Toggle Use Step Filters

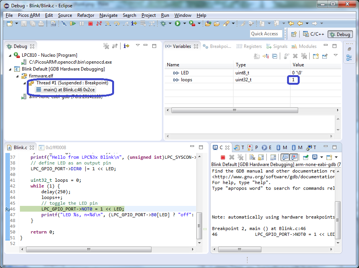point(152,23)
